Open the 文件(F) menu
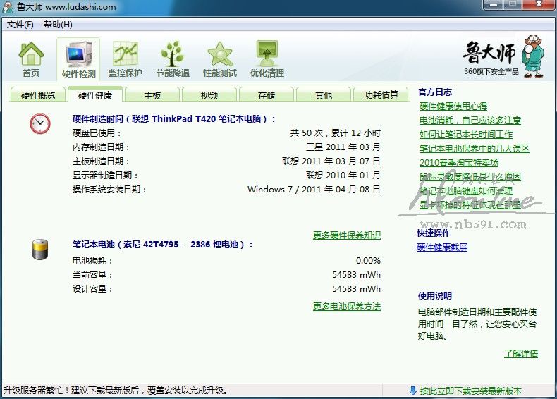 20,25
